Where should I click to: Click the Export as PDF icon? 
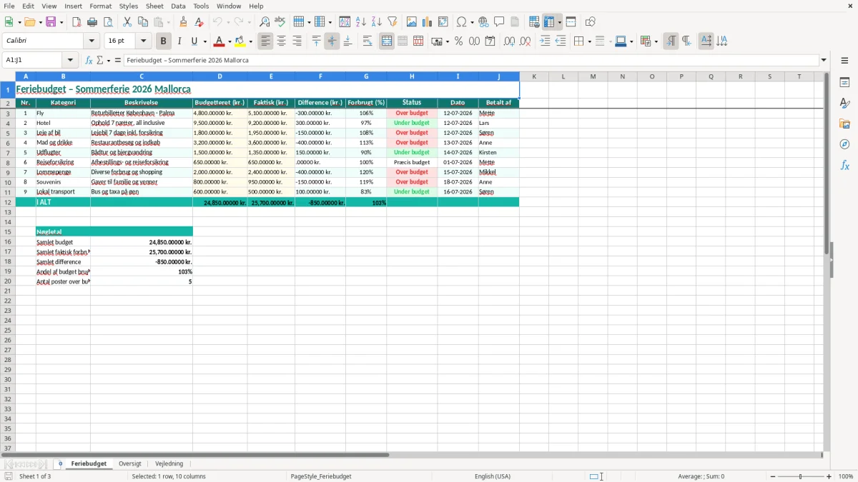tap(77, 22)
